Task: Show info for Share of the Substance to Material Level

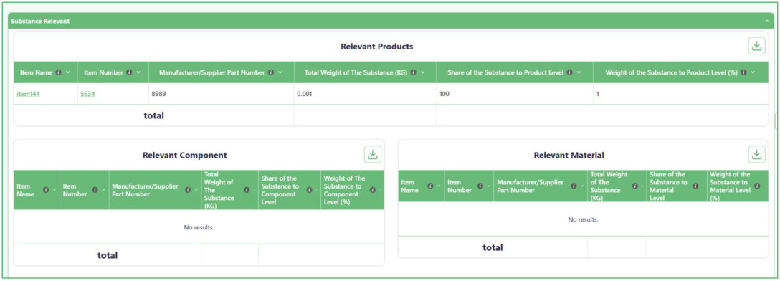Action: 696,186
